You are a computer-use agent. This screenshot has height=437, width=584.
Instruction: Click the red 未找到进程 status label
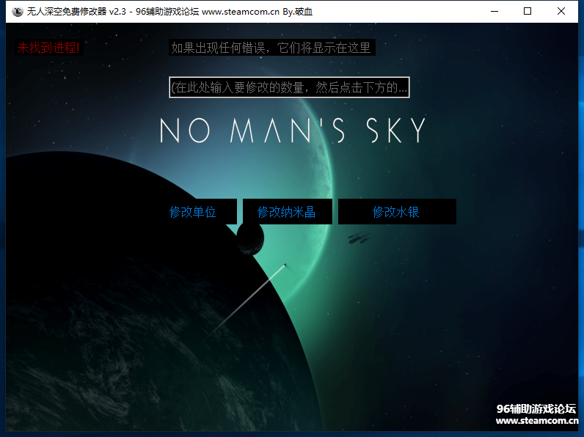48,48
